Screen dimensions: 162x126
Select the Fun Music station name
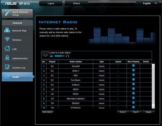[x=76, y=80]
